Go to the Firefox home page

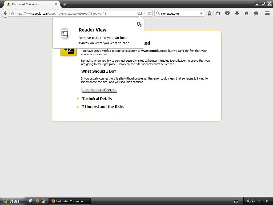[x=247, y=13]
